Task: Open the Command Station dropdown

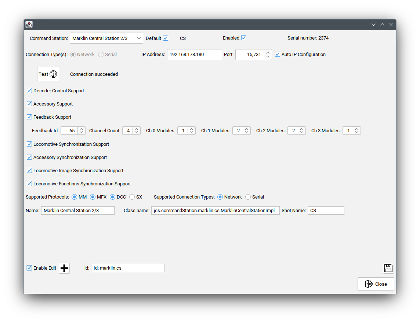Action: pos(106,38)
